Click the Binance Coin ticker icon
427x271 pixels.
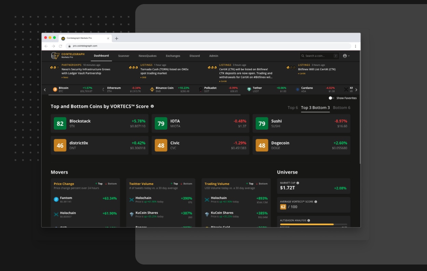152,89
